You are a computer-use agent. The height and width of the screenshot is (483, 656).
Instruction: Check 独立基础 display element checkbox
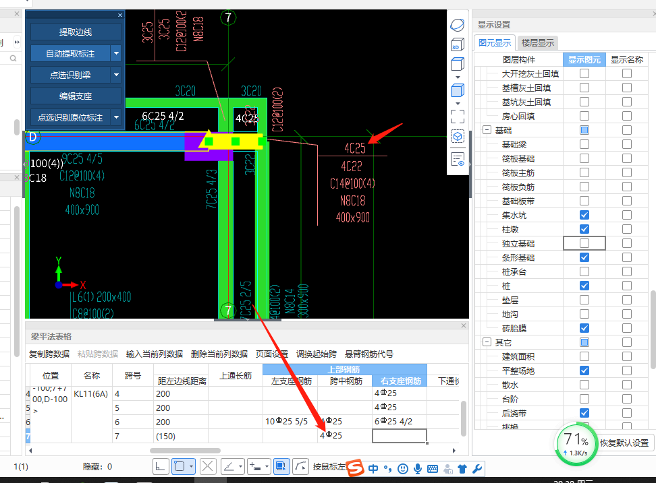point(584,243)
